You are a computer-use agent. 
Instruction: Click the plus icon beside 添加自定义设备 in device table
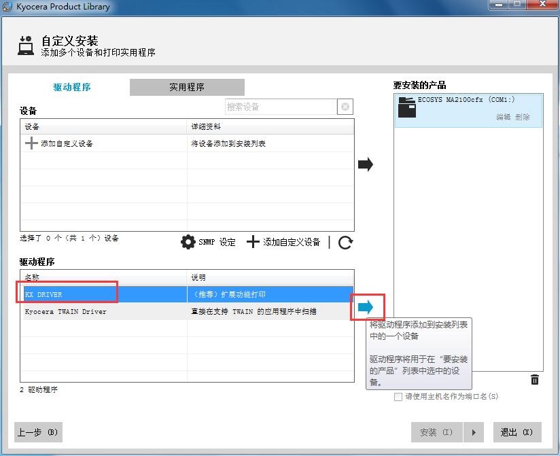(x=31, y=143)
